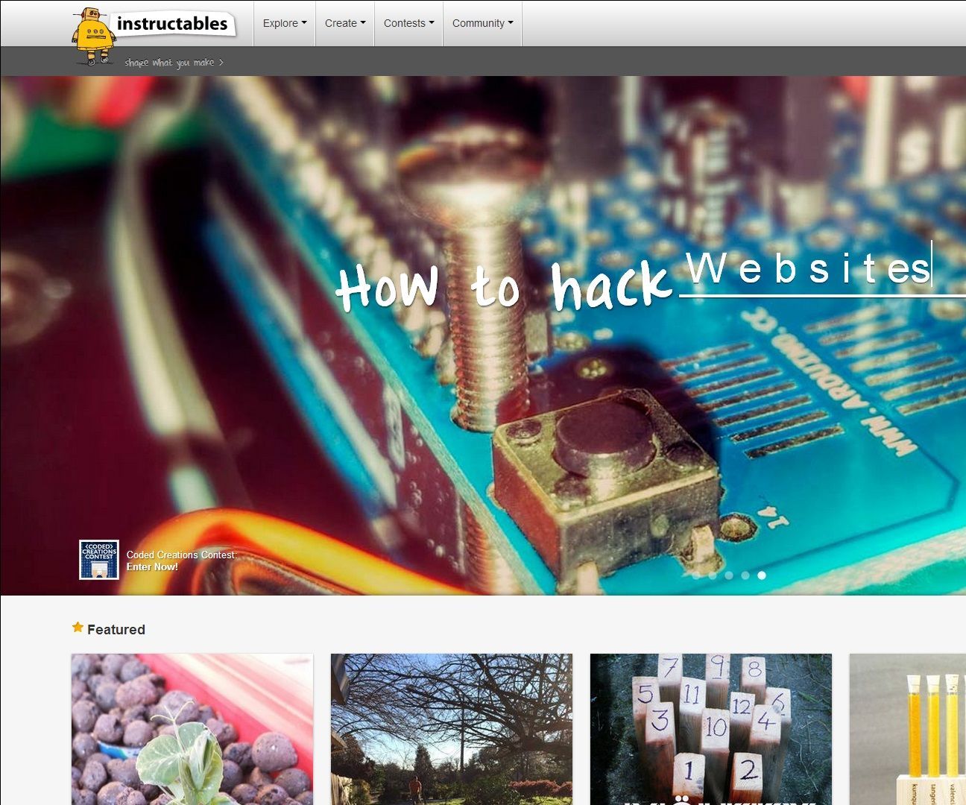Click the Instructables wordmark logo
The width and height of the screenshot is (966, 805).
click(172, 23)
